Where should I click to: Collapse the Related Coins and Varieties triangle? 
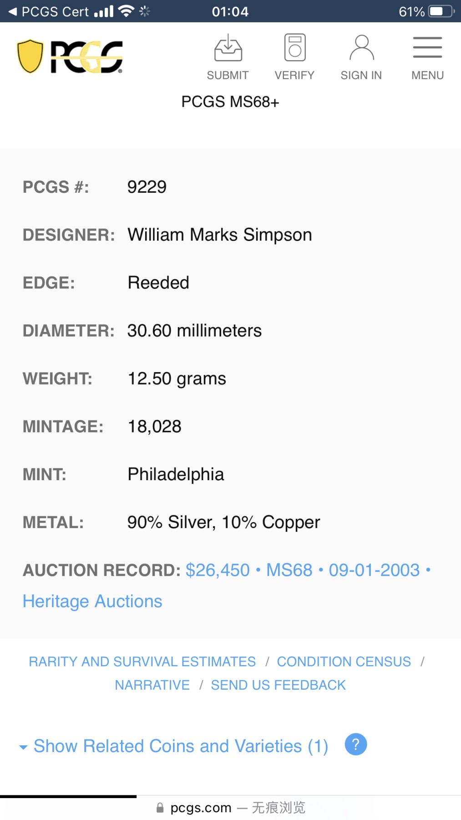click(23, 747)
